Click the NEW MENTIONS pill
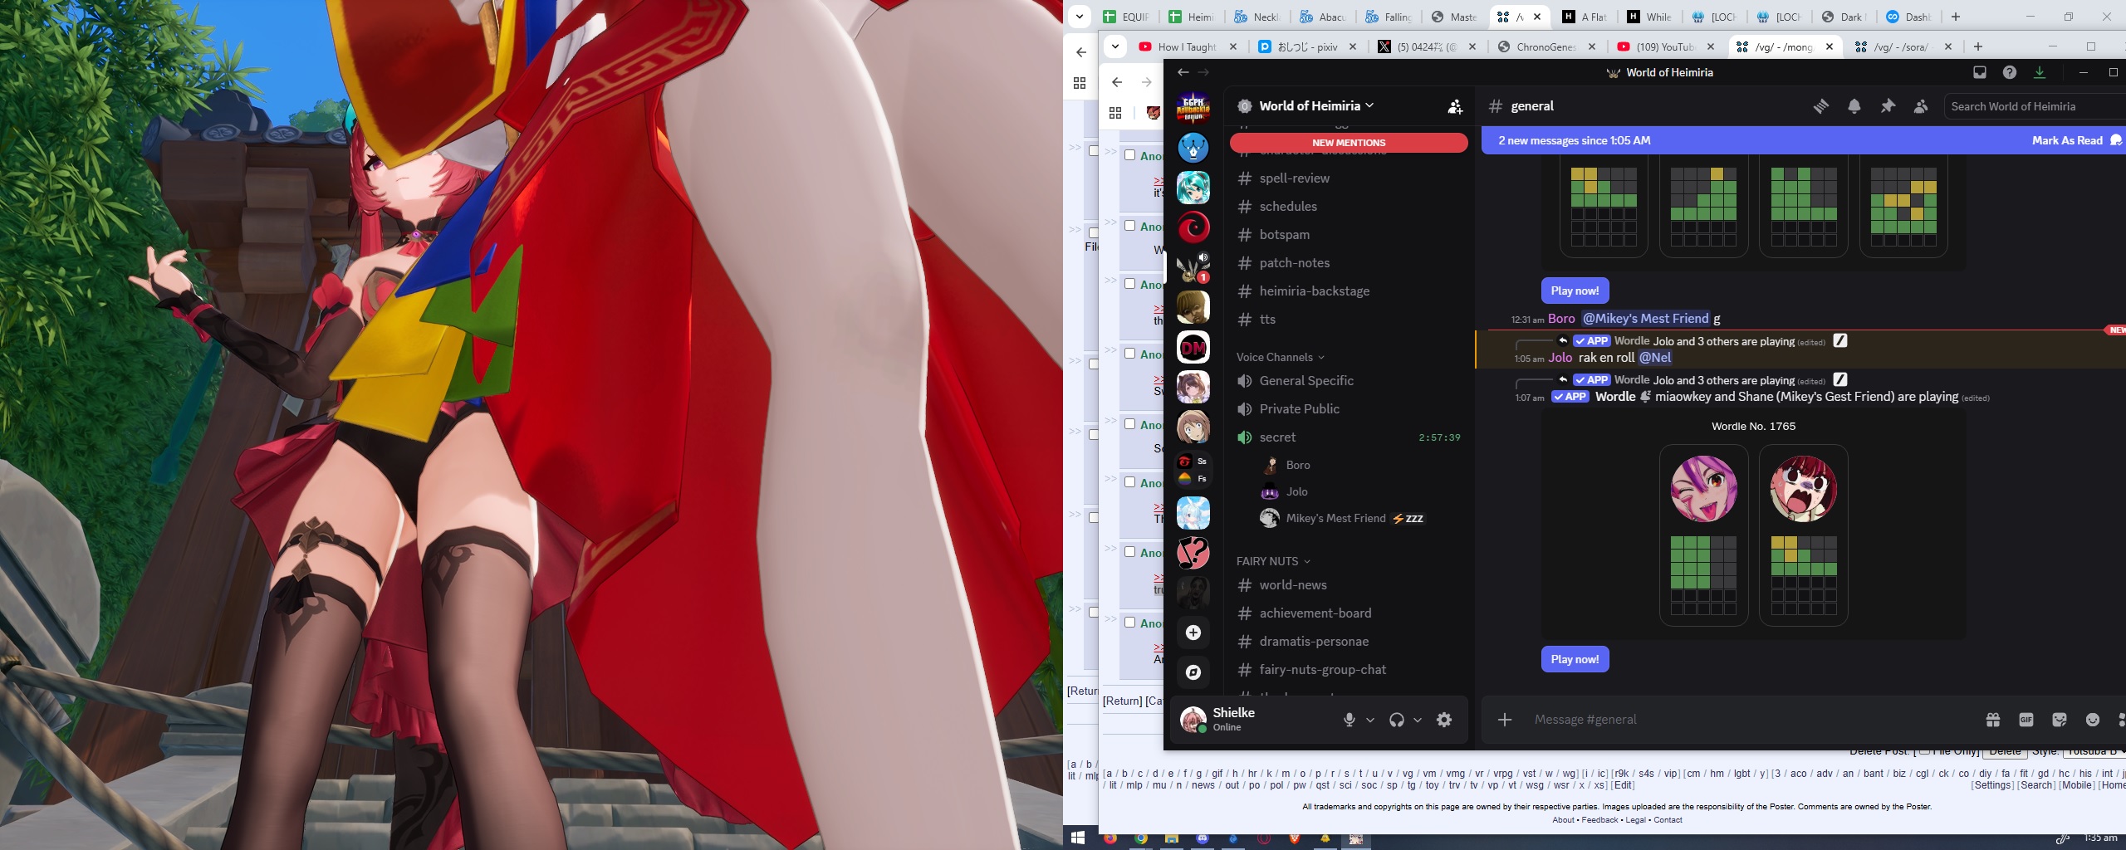The height and width of the screenshot is (850, 2126). pyautogui.click(x=1349, y=143)
